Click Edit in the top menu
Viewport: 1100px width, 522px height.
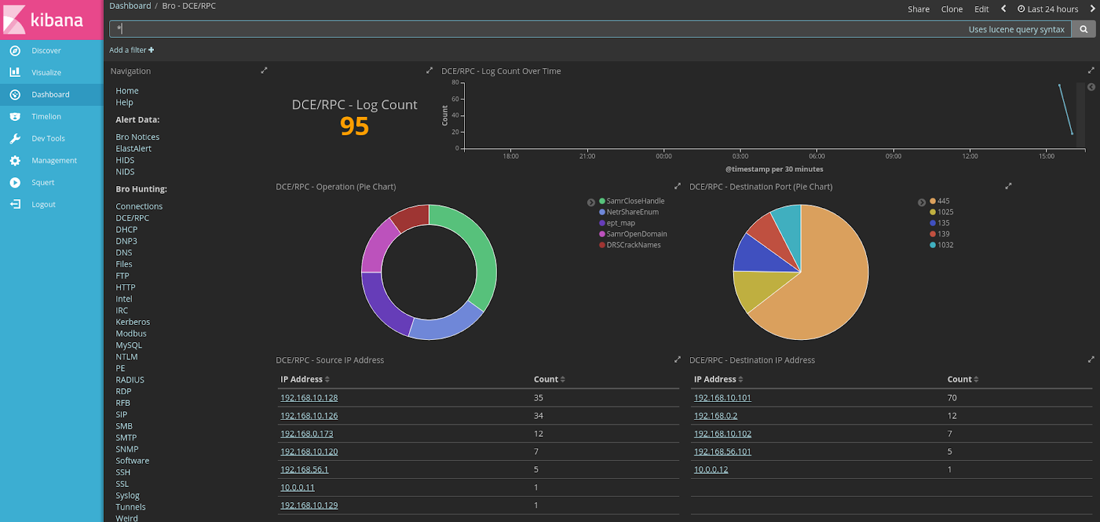pos(982,9)
